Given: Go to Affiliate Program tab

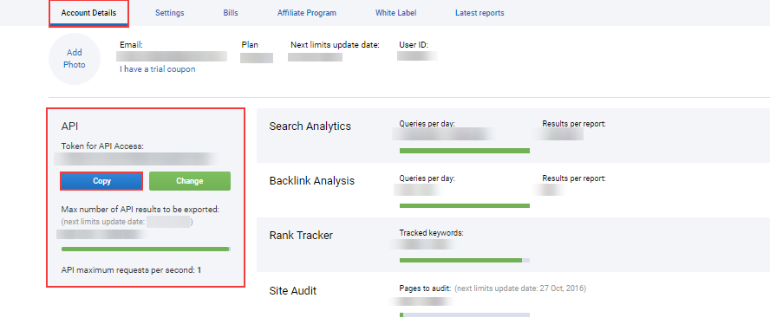Looking at the screenshot, I should click(x=306, y=13).
